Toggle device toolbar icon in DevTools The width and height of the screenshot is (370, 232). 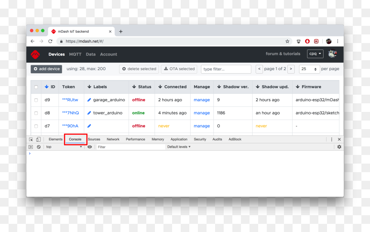pos(38,139)
